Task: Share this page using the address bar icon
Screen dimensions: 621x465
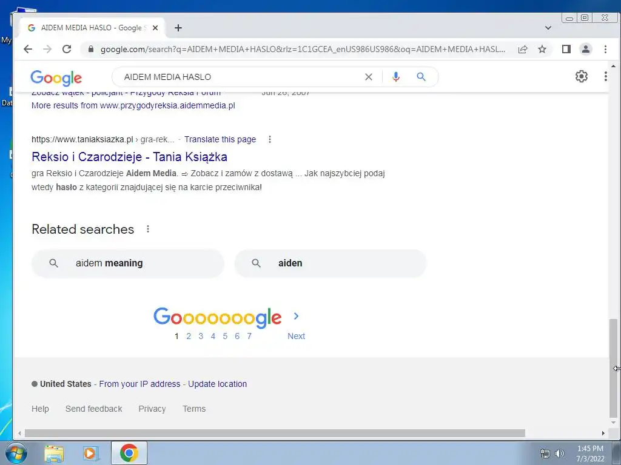Action: click(x=523, y=49)
